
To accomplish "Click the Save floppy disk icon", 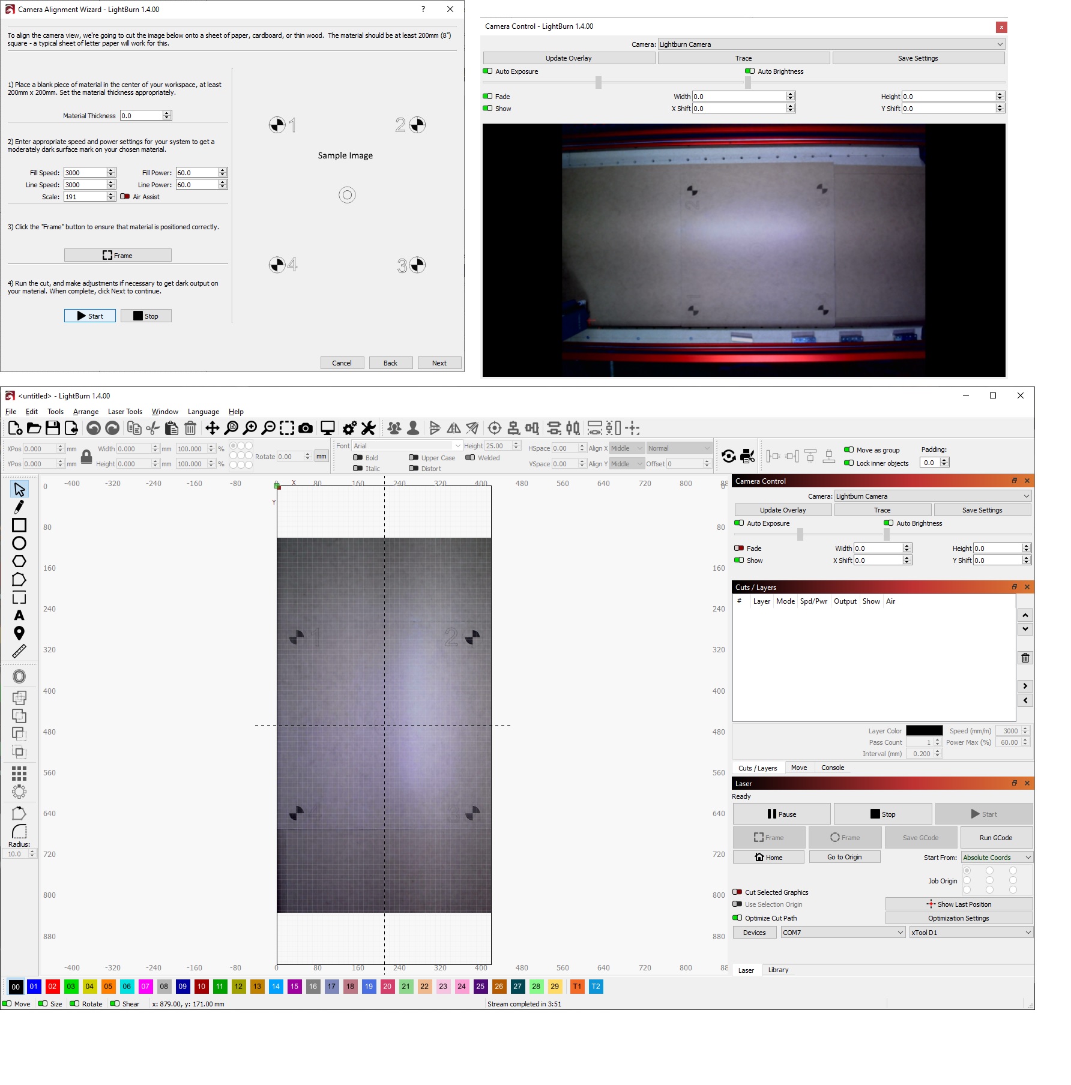I will tap(53, 428).
